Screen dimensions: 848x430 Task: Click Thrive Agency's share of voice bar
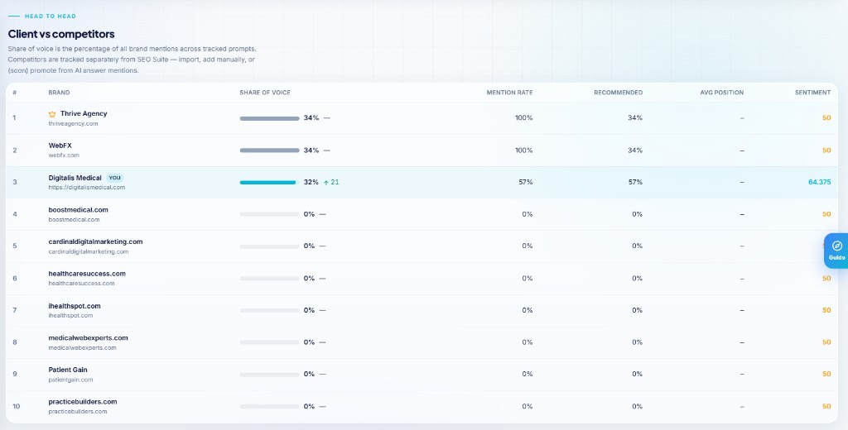coord(269,118)
